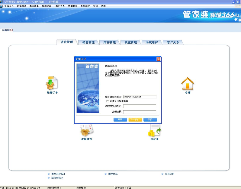The image size is (241, 189).
Task: Open the 客户关系 menu in menu bar
Action: (x=60, y=6)
